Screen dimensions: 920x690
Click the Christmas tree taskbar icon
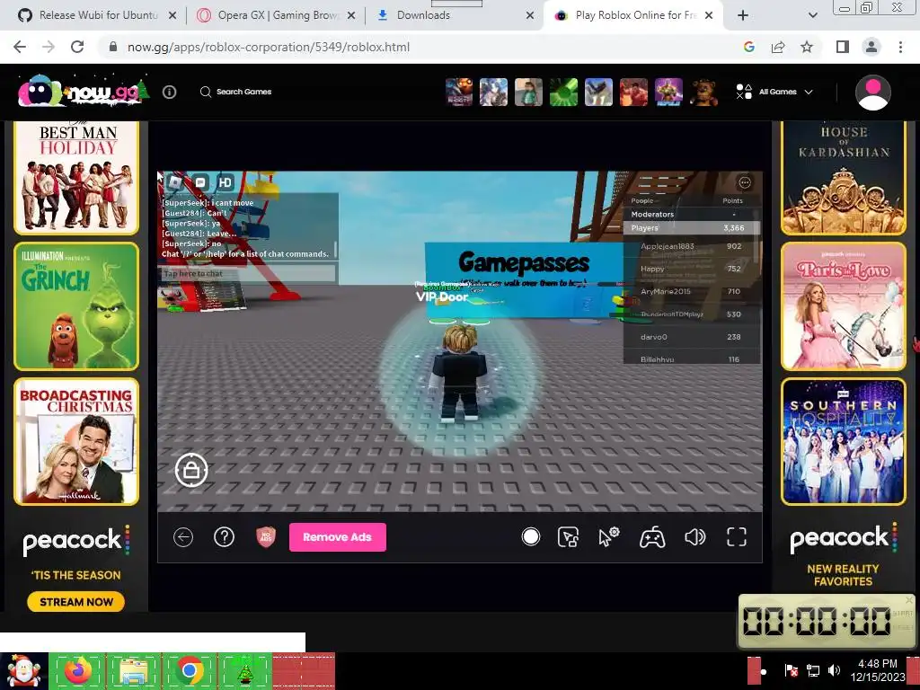[x=244, y=671]
